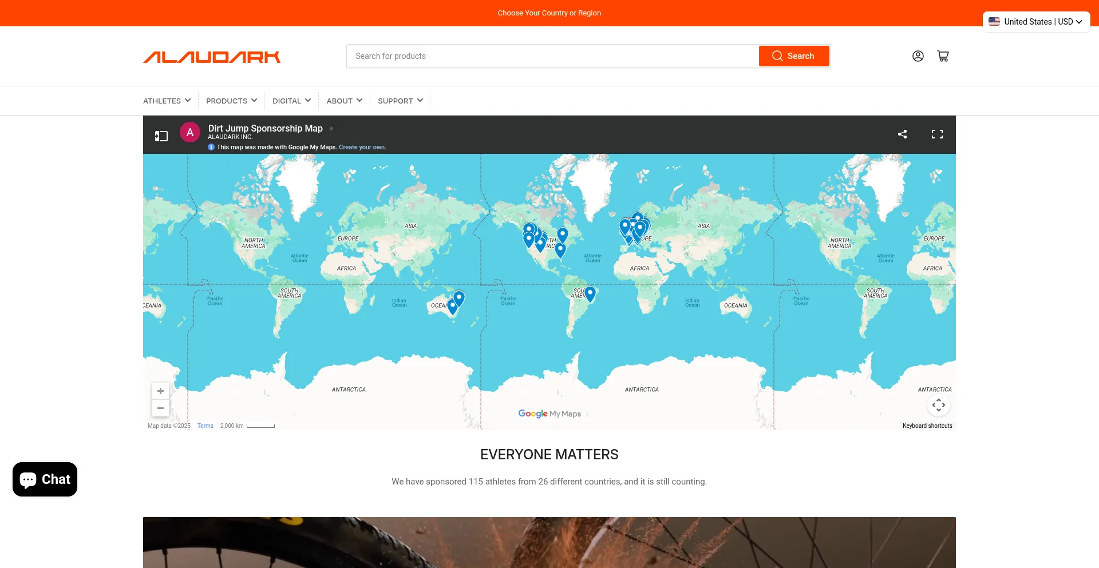
Task: Star the Dirt Jump Sponsorship Map
Action: coord(331,129)
